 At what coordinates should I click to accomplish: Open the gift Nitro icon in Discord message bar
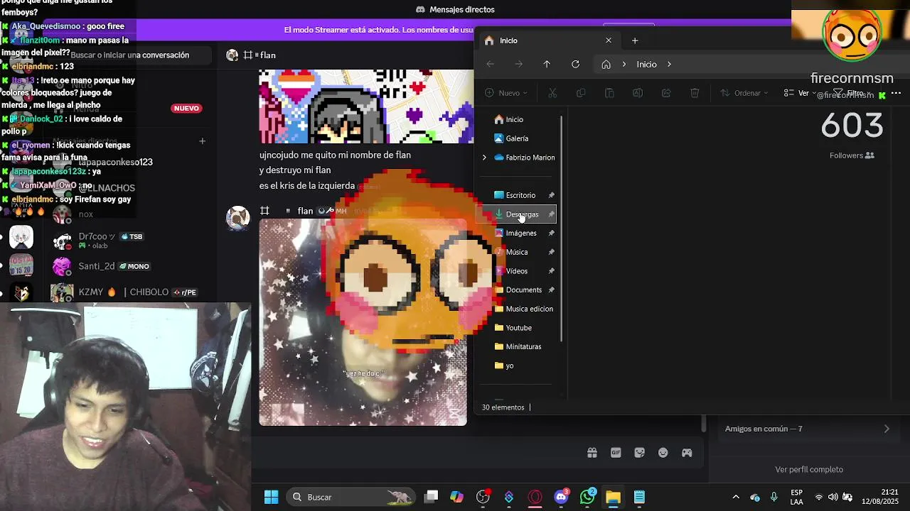[591, 453]
